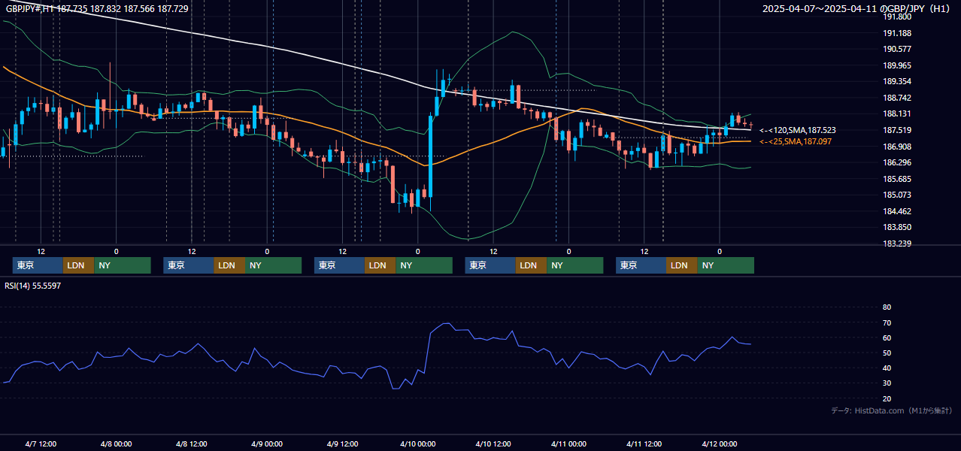This screenshot has height=451, width=961.
Task: Click price axis value 188.742
Action: [897, 98]
